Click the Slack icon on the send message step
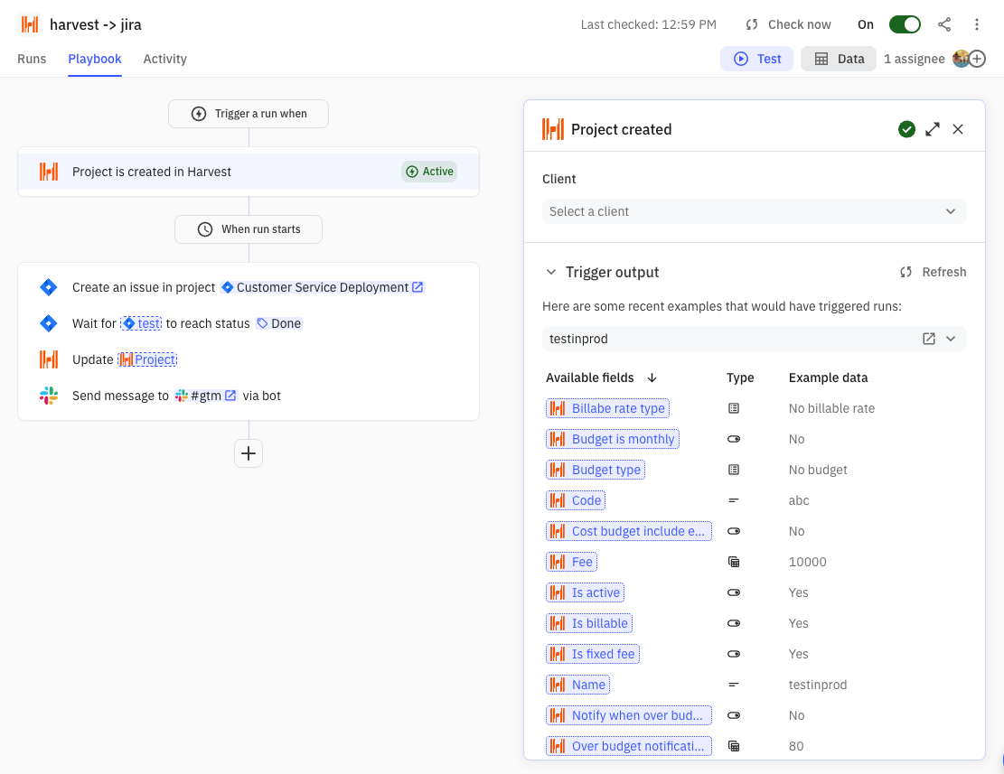This screenshot has height=774, width=1004. 48,395
